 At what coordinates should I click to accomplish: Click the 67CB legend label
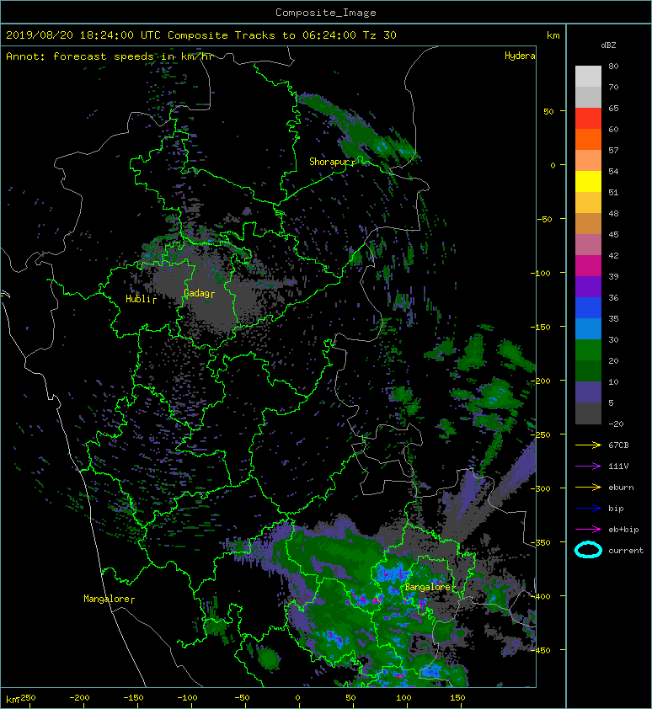pos(618,445)
